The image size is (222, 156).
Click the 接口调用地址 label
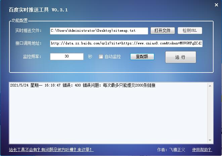point(28,43)
